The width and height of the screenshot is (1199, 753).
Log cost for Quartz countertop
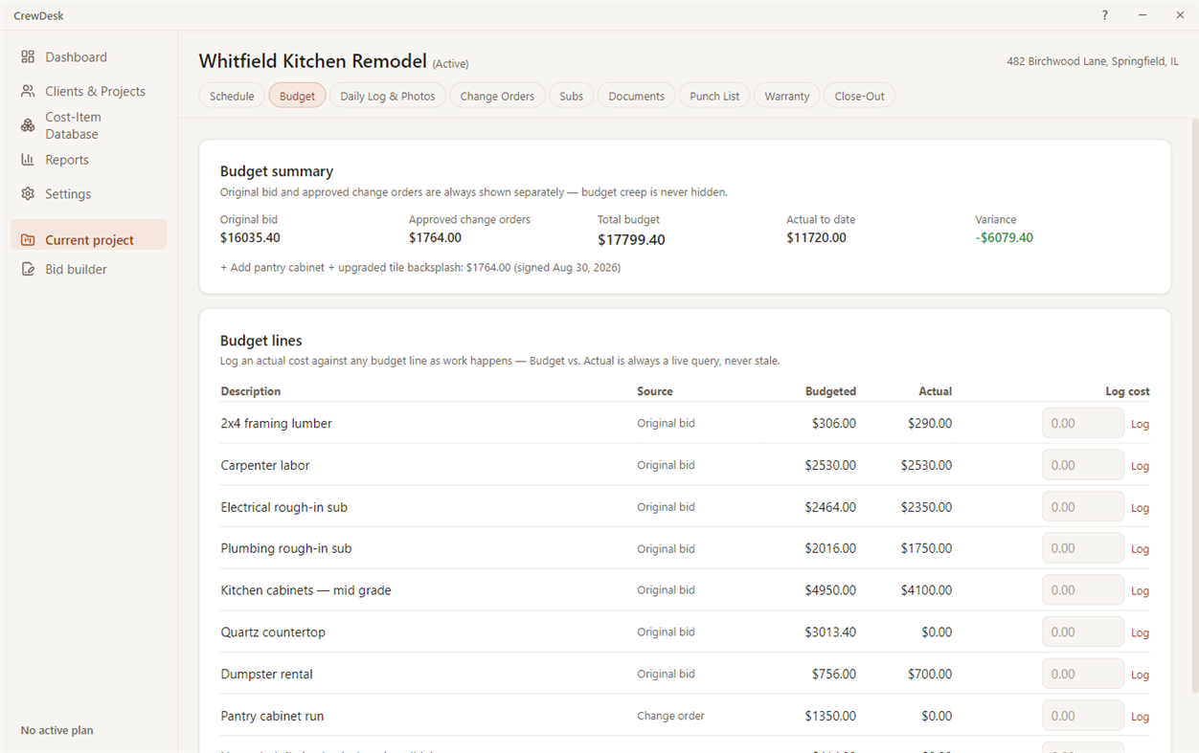(1140, 632)
